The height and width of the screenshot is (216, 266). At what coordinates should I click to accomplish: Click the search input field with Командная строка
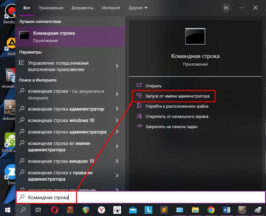[141, 197]
